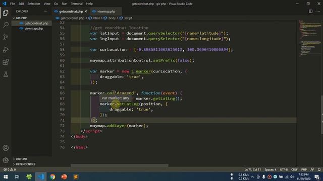Click the closing html tag on line 76

click(x=79, y=147)
